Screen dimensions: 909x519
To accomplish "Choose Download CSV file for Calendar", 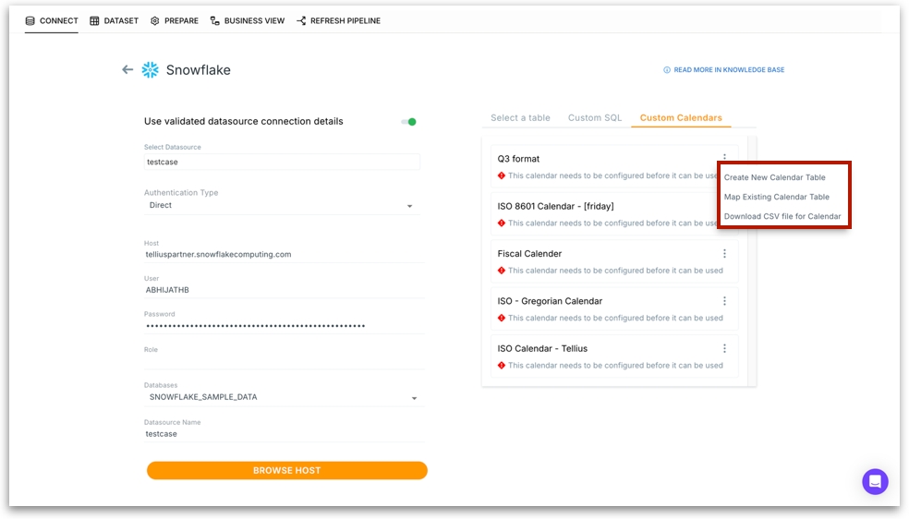I will pos(782,217).
